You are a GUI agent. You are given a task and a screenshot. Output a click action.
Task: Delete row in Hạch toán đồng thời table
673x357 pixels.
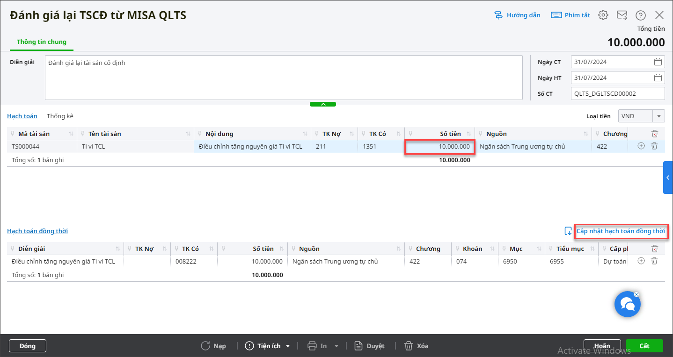[x=654, y=261]
